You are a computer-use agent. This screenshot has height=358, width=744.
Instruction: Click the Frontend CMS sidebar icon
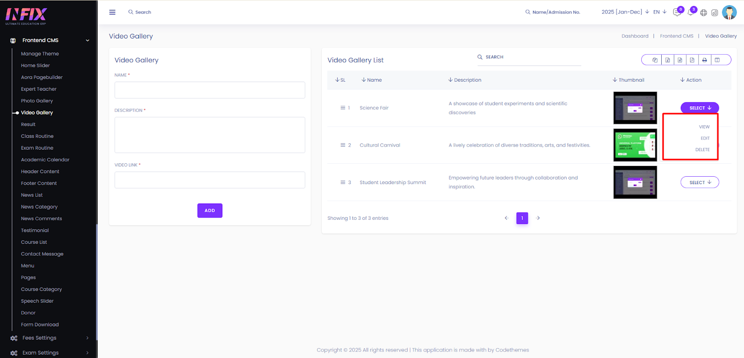[x=13, y=40]
